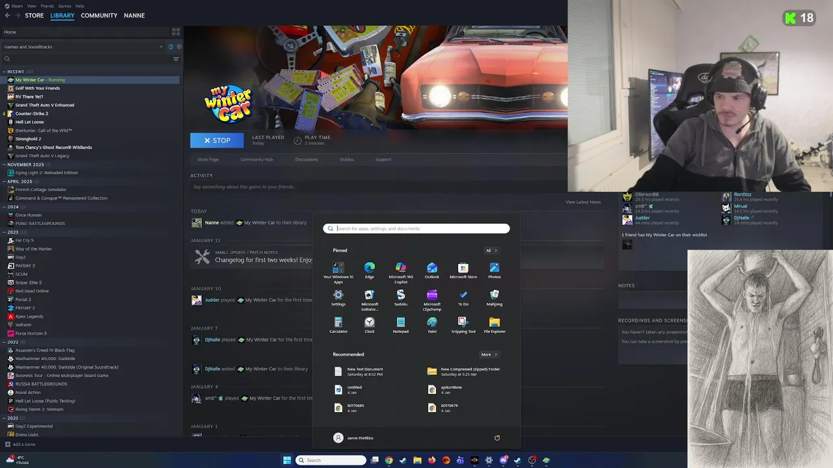Image resolution: width=833 pixels, height=468 pixels.
Task: Open the Friends menu in Steam
Action: pos(48,6)
